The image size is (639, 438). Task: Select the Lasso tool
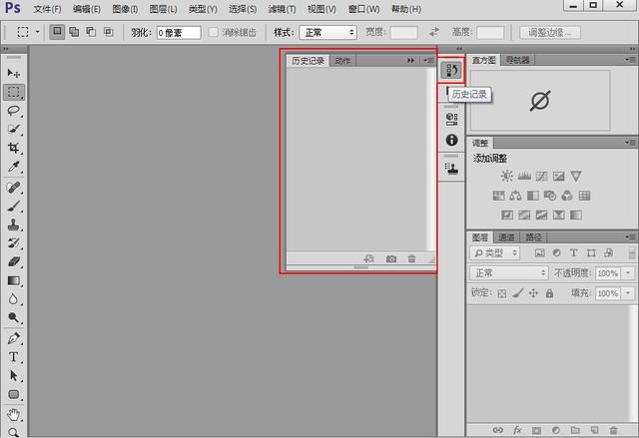[13, 111]
